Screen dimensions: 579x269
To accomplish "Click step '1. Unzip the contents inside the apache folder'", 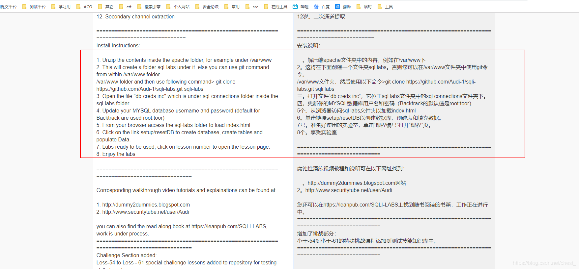I will pyautogui.click(x=184, y=60).
